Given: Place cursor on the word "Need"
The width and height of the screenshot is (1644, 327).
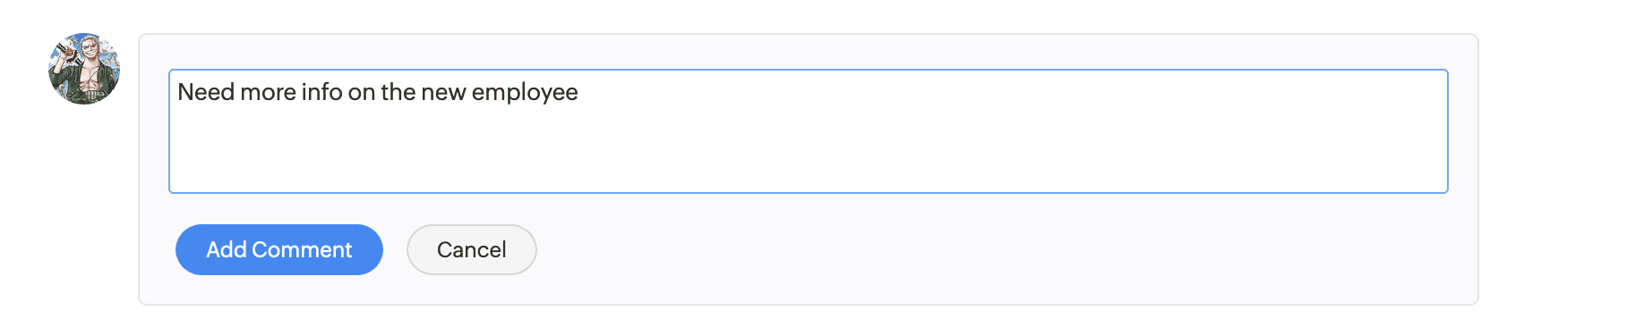Looking at the screenshot, I should coord(206,92).
